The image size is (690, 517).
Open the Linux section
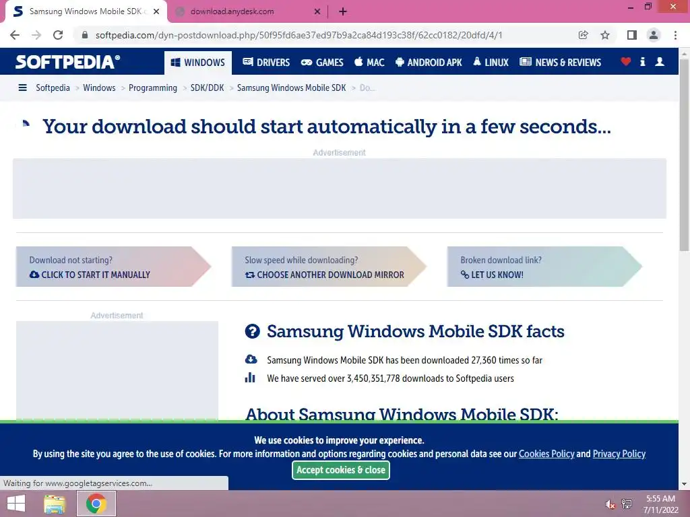point(491,63)
